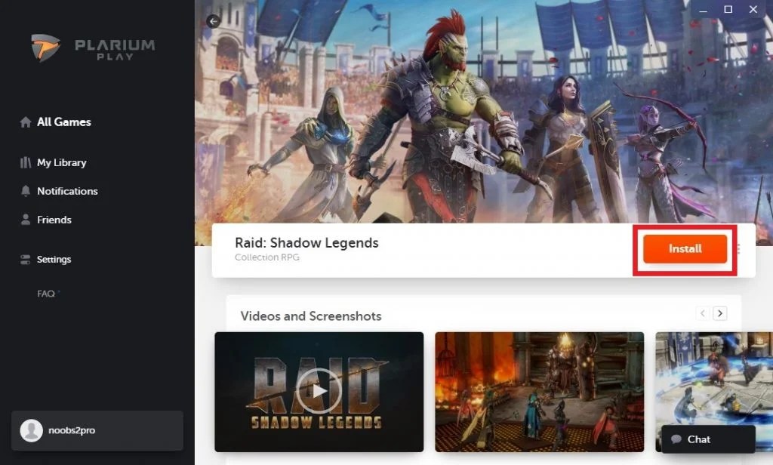The width and height of the screenshot is (773, 465).
Task: Show previous screenshots with left chevron
Action: [x=703, y=313]
